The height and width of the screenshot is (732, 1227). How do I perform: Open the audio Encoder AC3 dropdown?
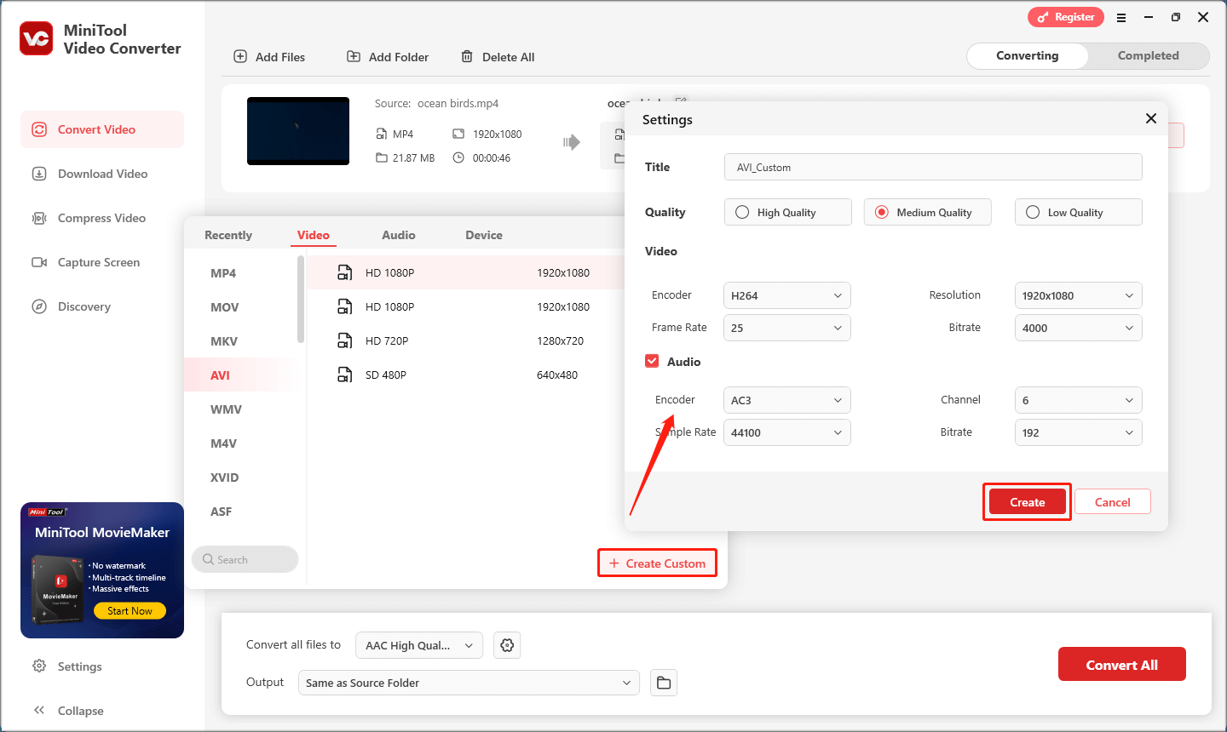click(x=787, y=400)
